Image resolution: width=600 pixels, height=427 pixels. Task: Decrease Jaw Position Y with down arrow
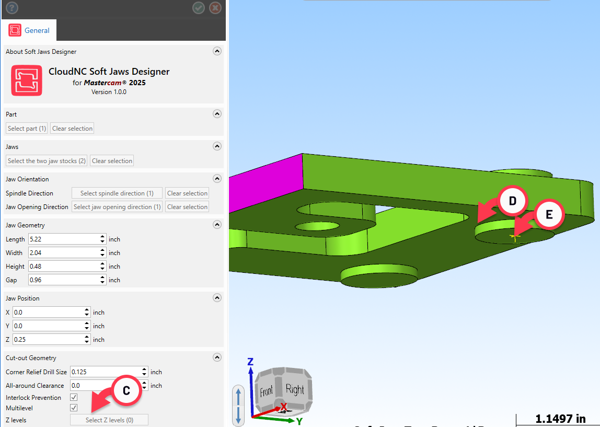click(87, 329)
